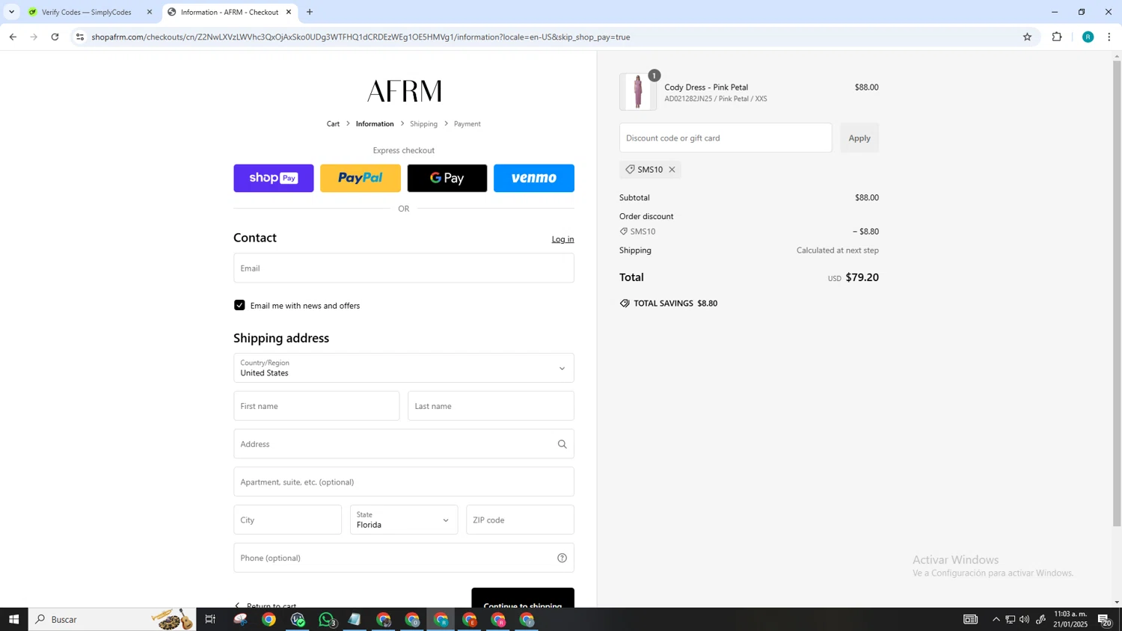The width and height of the screenshot is (1122, 631).
Task: Open a new browser tab
Action: 310,12
